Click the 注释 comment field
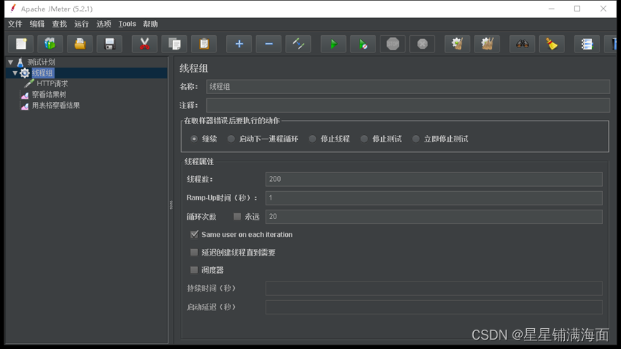Viewport: 621px width, 349px height. click(408, 106)
